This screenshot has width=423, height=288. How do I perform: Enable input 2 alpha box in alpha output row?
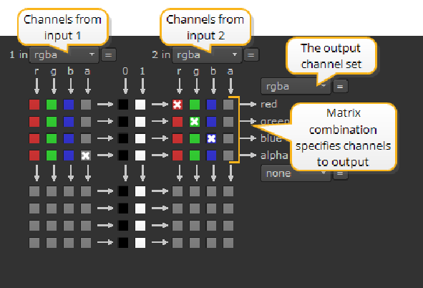click(228, 155)
